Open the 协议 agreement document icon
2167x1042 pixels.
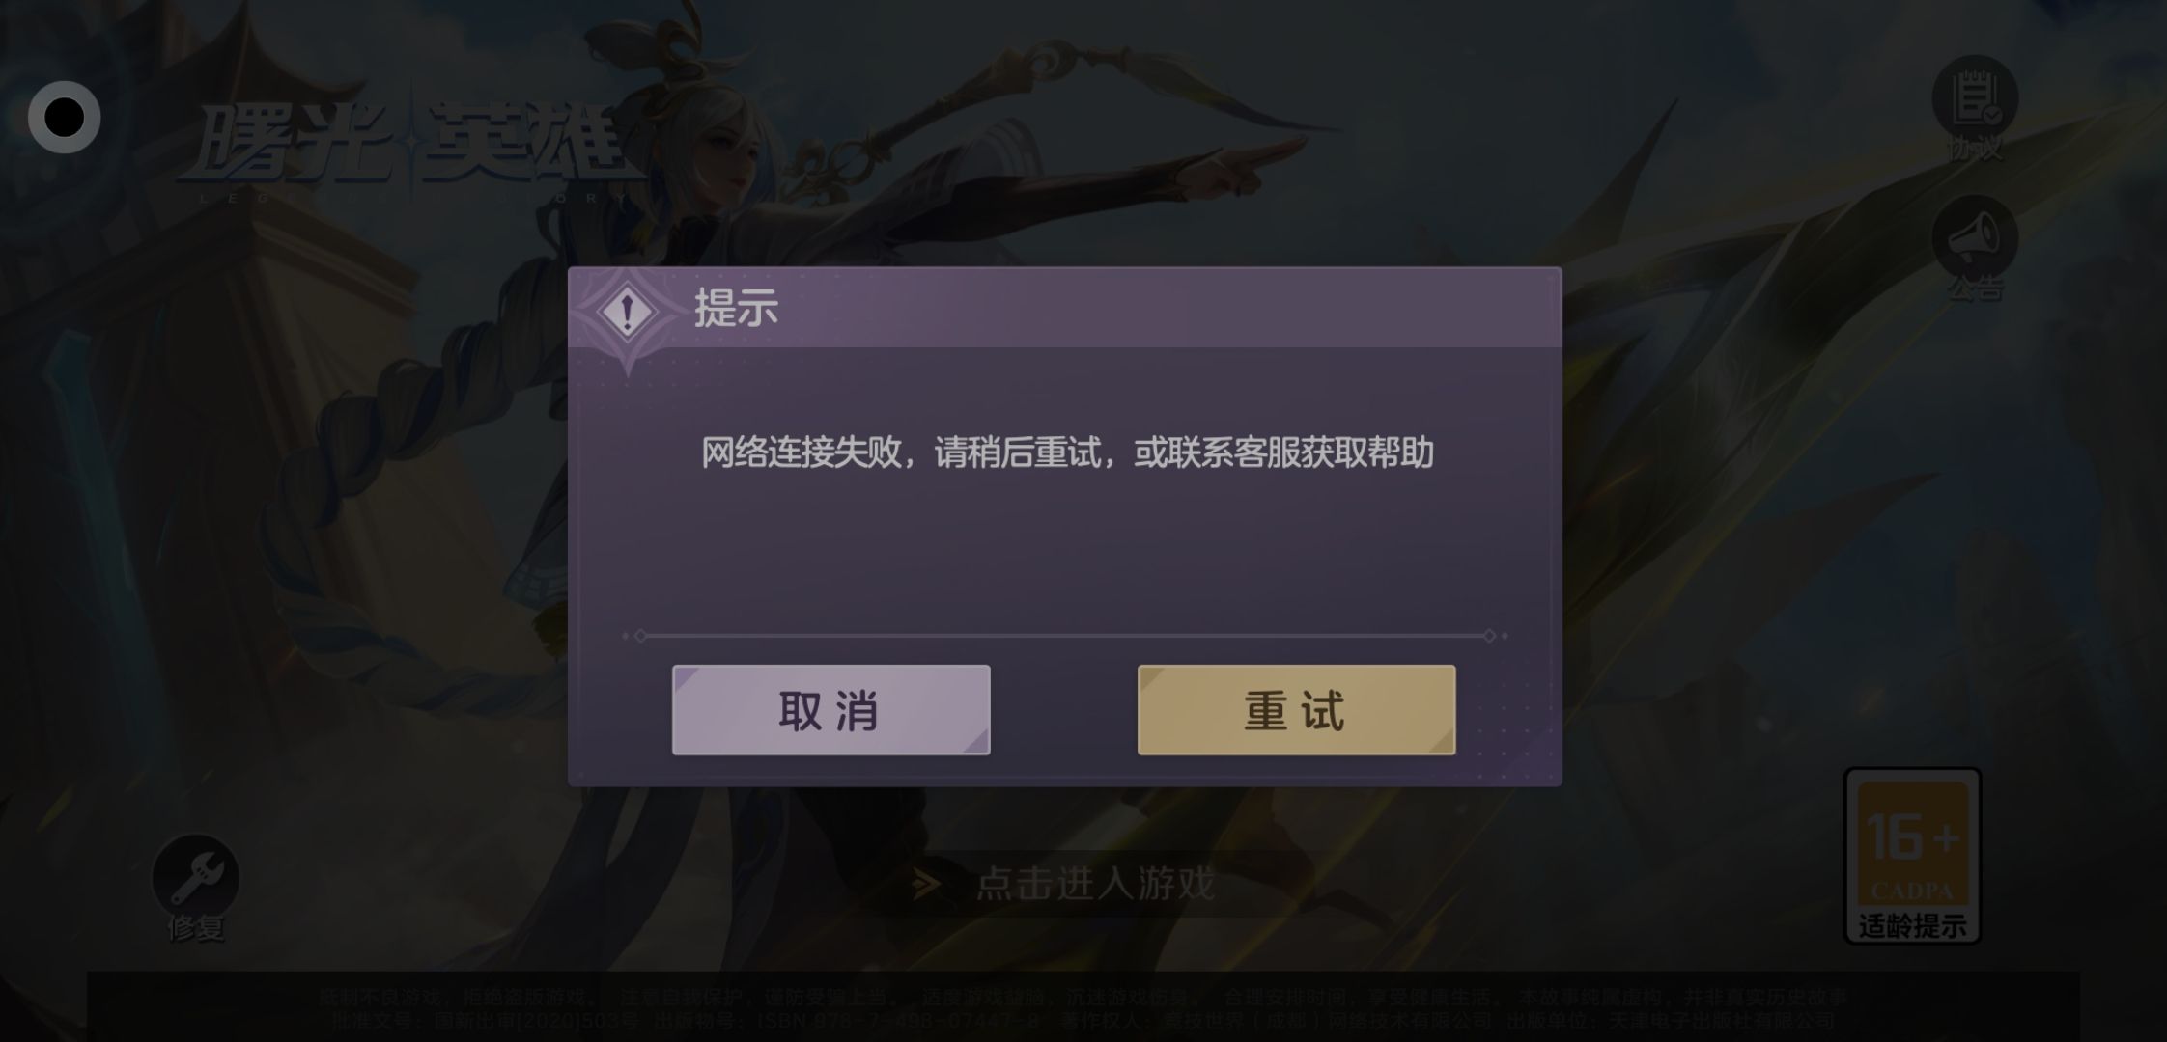coord(1975,97)
